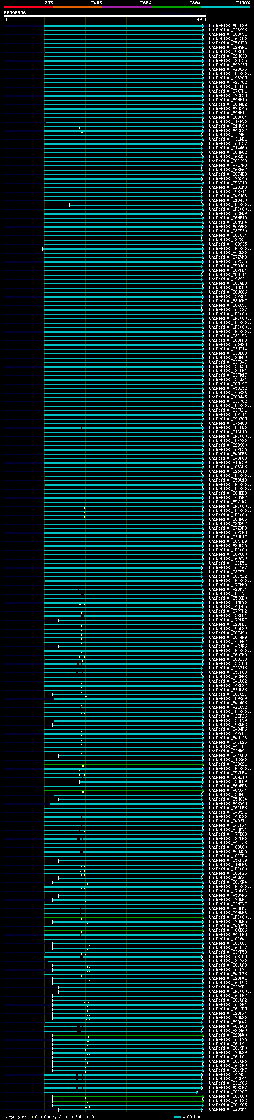Select the UniRef100_A9U245 label

click(x=228, y=109)
